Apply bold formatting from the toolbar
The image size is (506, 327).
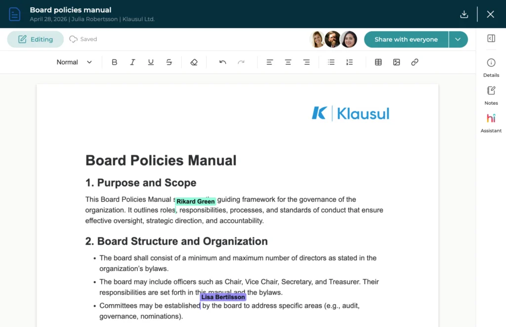pyautogui.click(x=115, y=62)
